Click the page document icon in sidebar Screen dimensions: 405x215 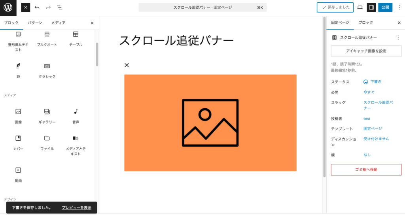(334, 38)
